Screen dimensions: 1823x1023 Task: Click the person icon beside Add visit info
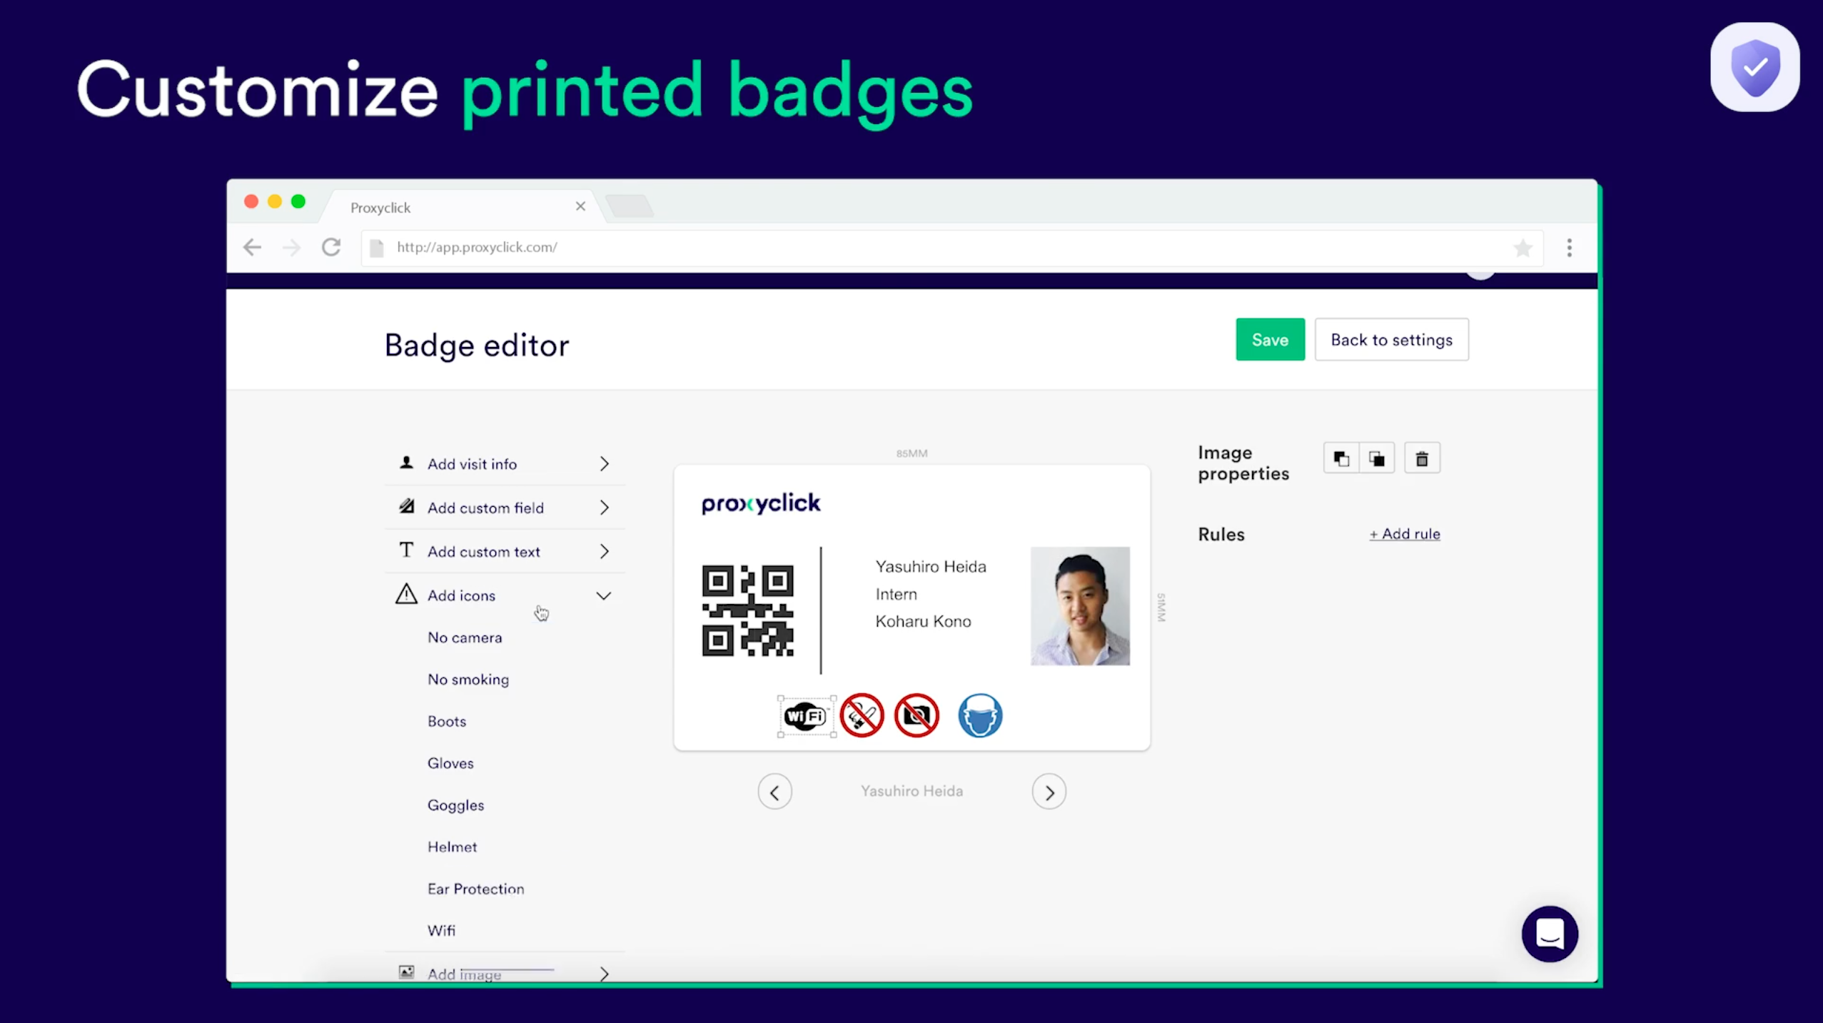click(406, 463)
